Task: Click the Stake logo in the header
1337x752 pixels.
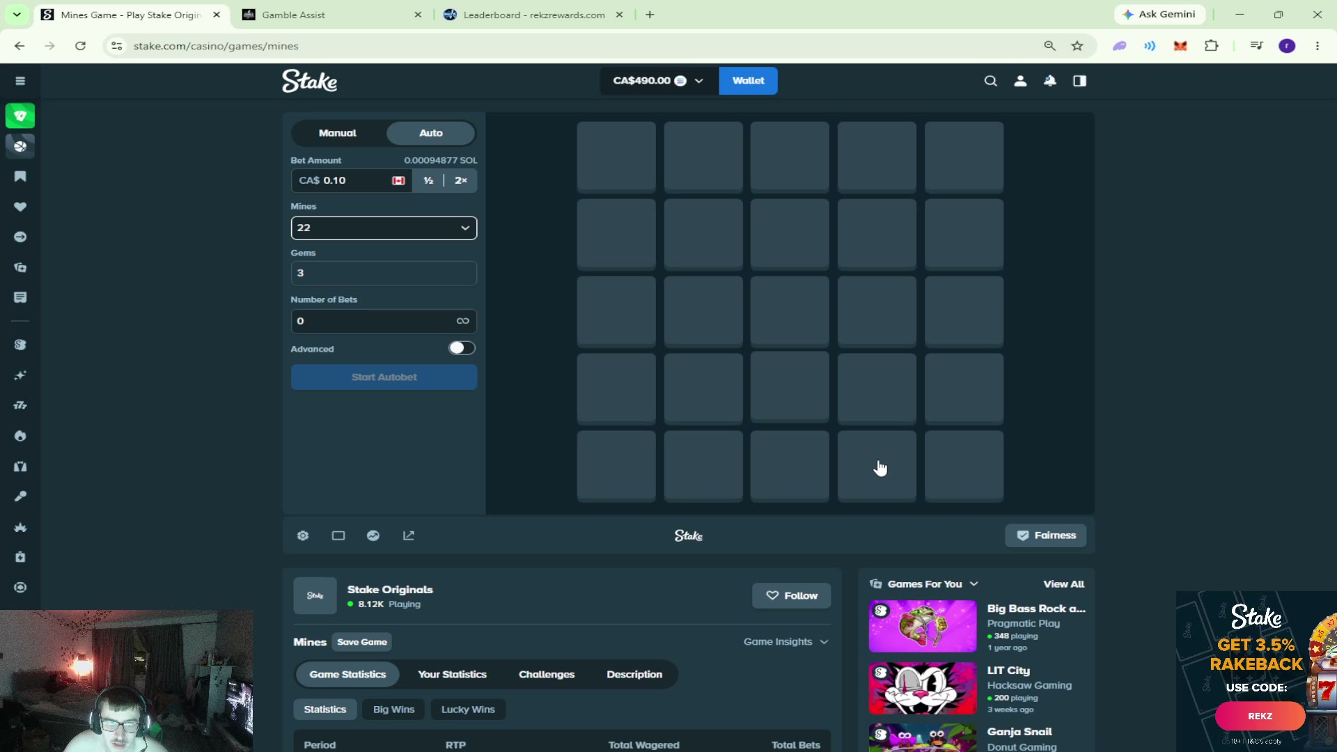Action: coord(310,81)
